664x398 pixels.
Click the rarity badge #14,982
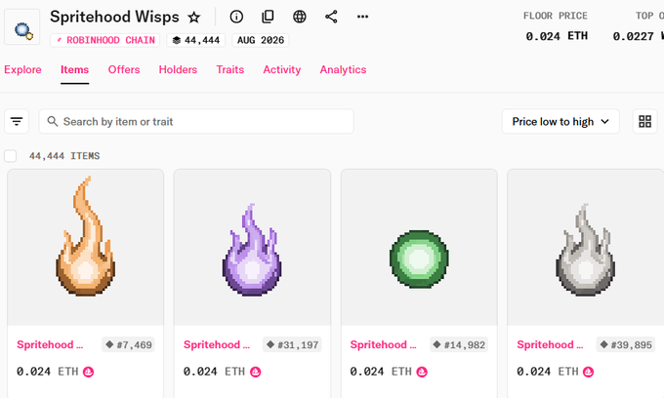(459, 344)
